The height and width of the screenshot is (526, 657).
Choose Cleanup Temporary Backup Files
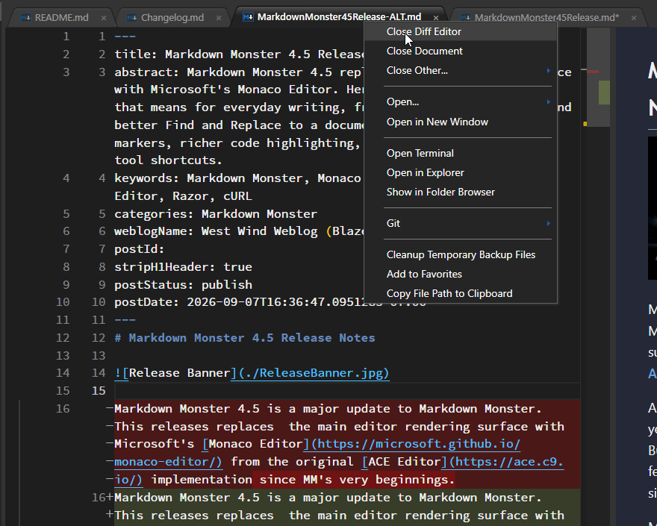coord(461,254)
